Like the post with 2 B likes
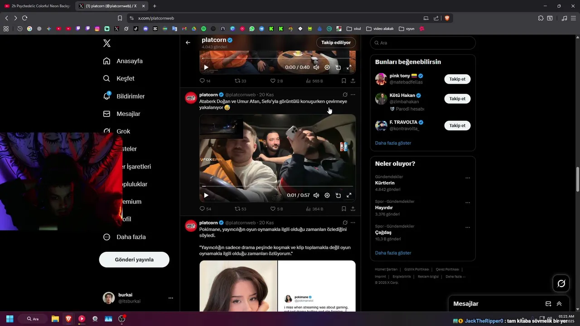 [276, 81]
